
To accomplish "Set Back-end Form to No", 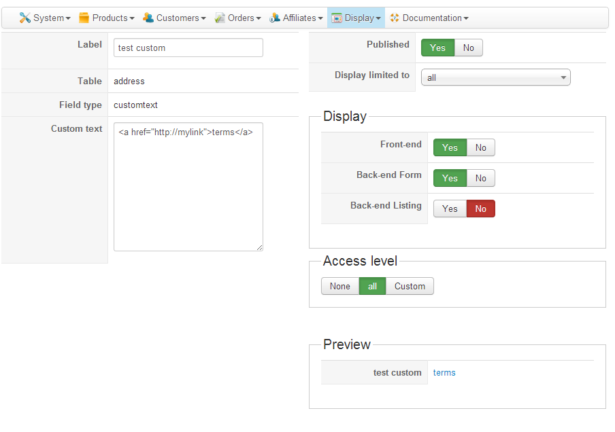I will coord(480,178).
